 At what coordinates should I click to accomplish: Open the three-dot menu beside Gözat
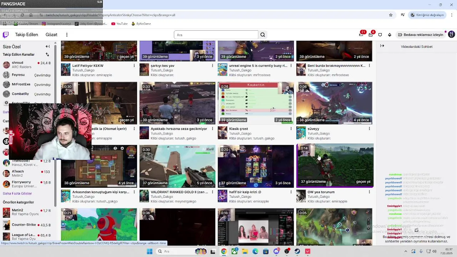pos(67,35)
